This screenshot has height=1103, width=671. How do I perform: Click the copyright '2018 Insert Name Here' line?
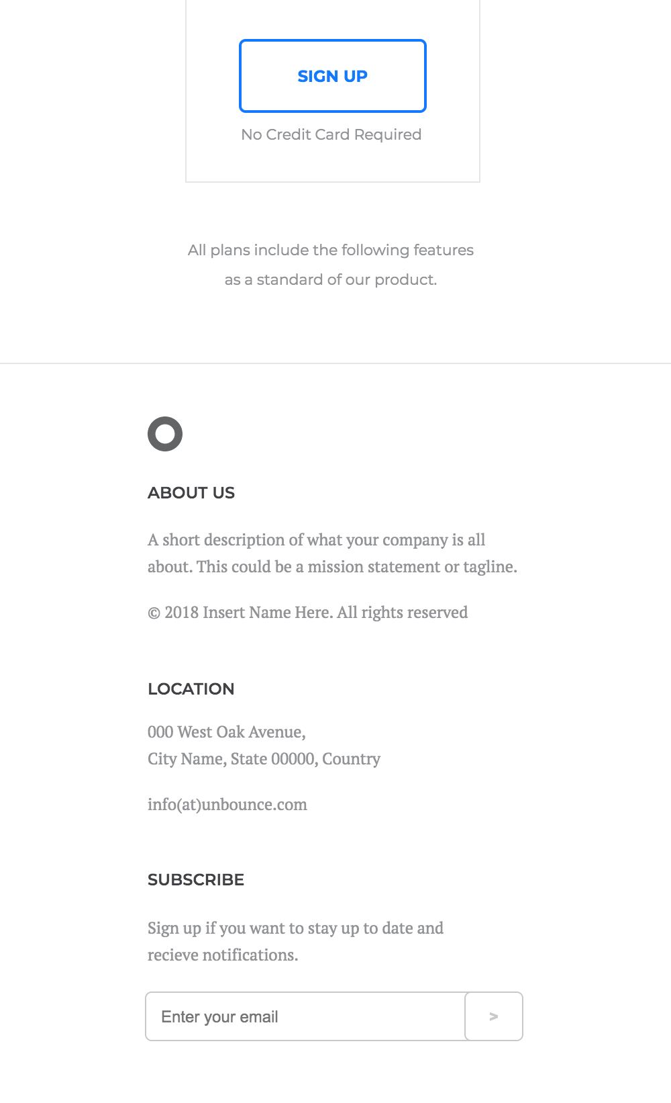(x=308, y=612)
